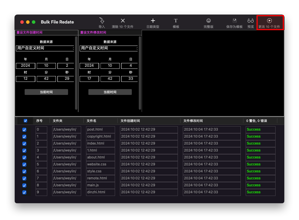Click the File Creation Time (文件创建时间) column header
The width and height of the screenshot is (299, 220).
pyautogui.click(x=130, y=121)
